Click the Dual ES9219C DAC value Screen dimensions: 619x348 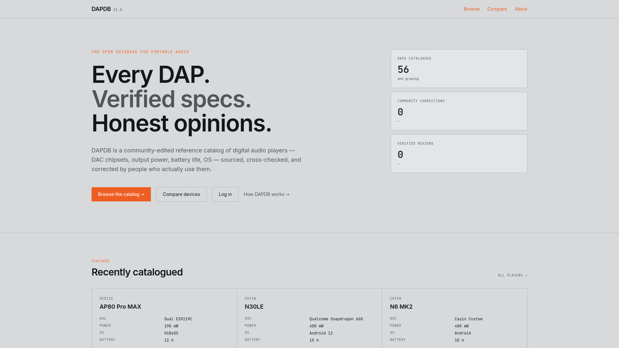[x=178, y=319]
